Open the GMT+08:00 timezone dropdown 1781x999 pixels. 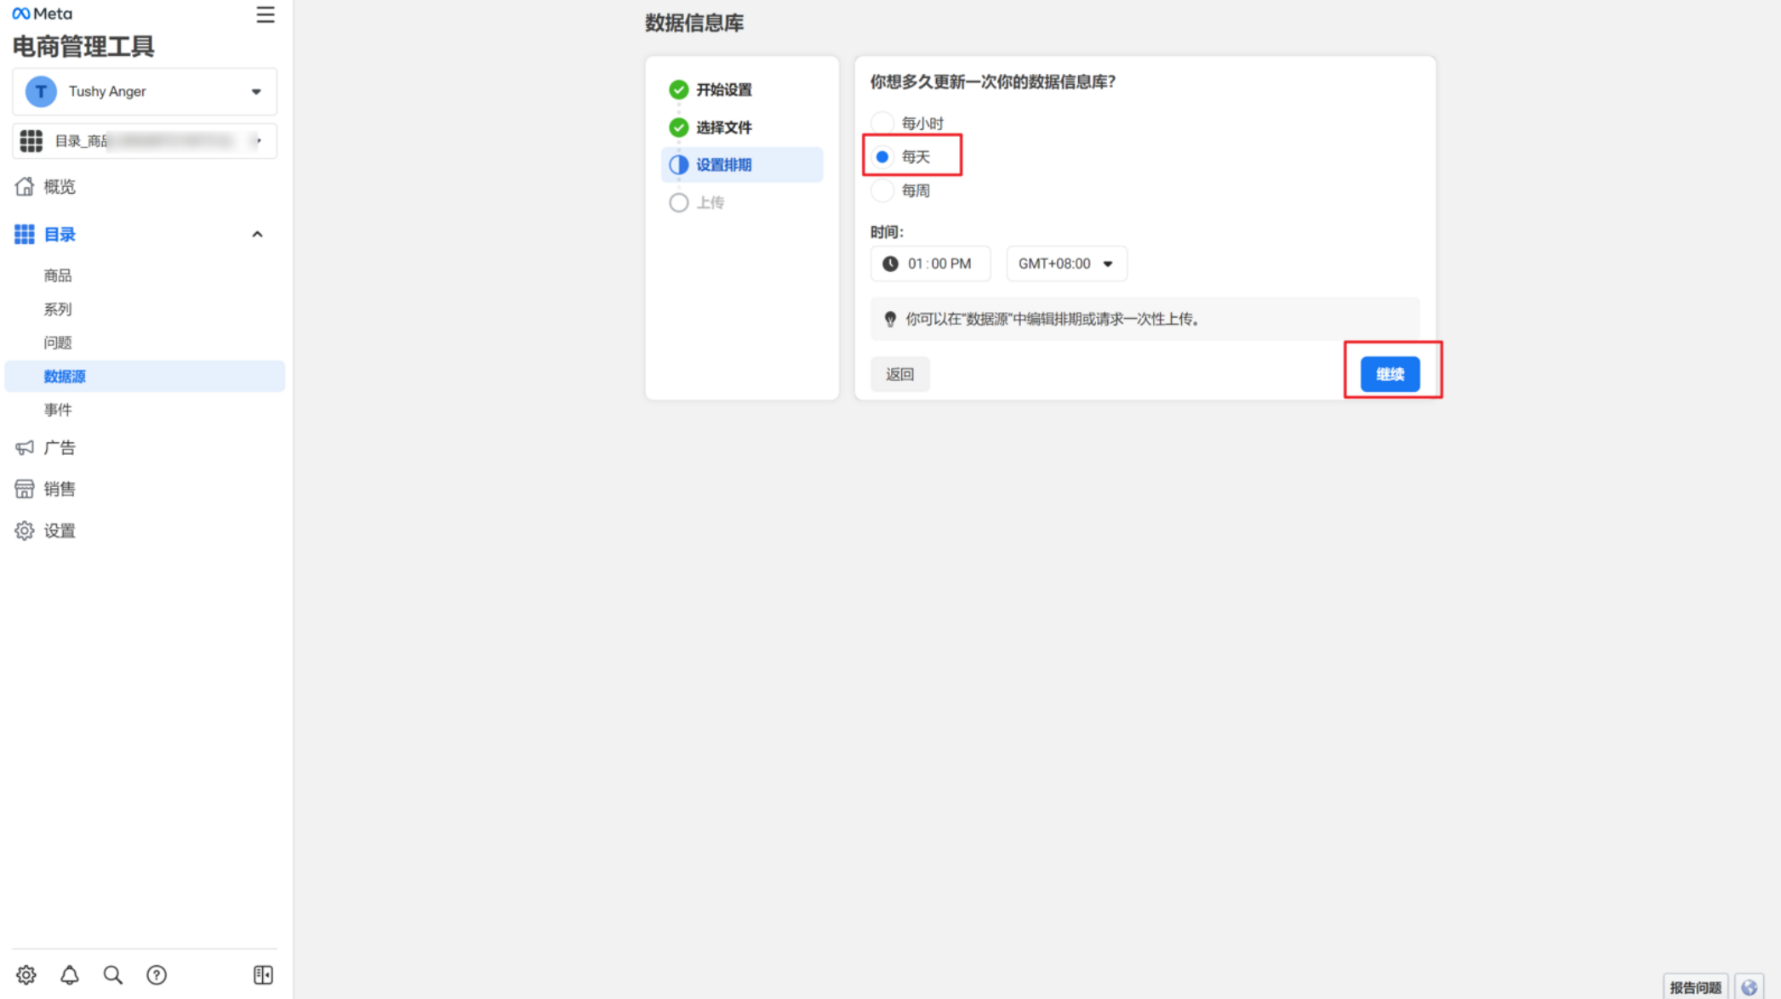click(x=1066, y=264)
